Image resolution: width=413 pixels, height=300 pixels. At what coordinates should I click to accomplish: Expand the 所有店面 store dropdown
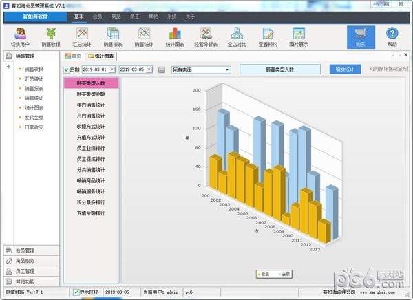226,69
